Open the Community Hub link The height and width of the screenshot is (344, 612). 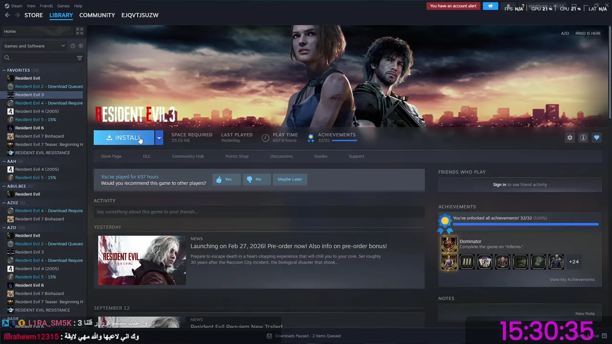pos(188,156)
